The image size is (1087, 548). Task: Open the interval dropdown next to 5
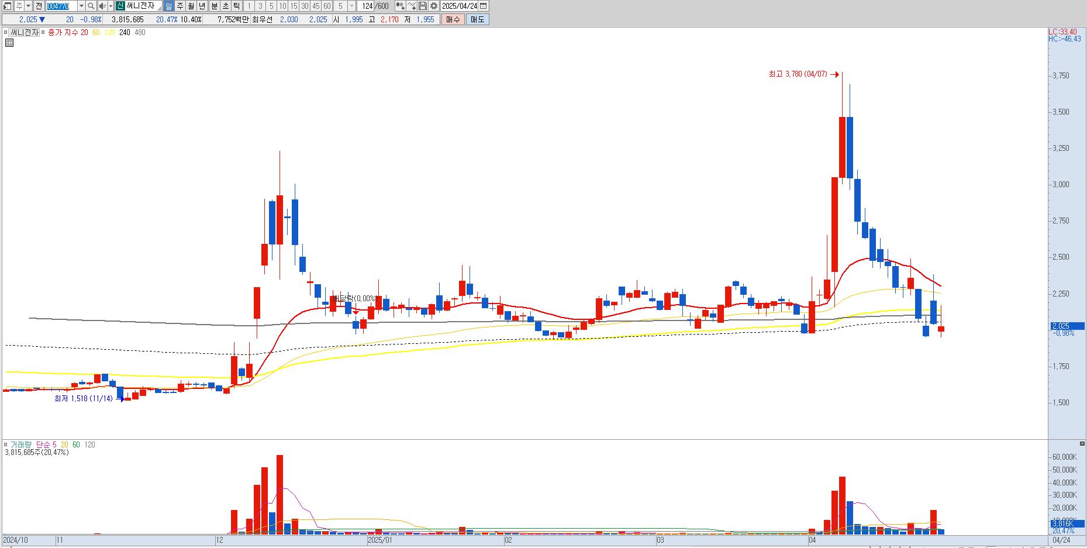click(x=351, y=6)
